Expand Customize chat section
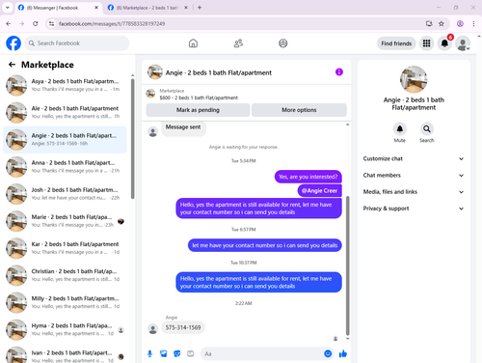Image resolution: width=482 pixels, height=363 pixels. 414,158
